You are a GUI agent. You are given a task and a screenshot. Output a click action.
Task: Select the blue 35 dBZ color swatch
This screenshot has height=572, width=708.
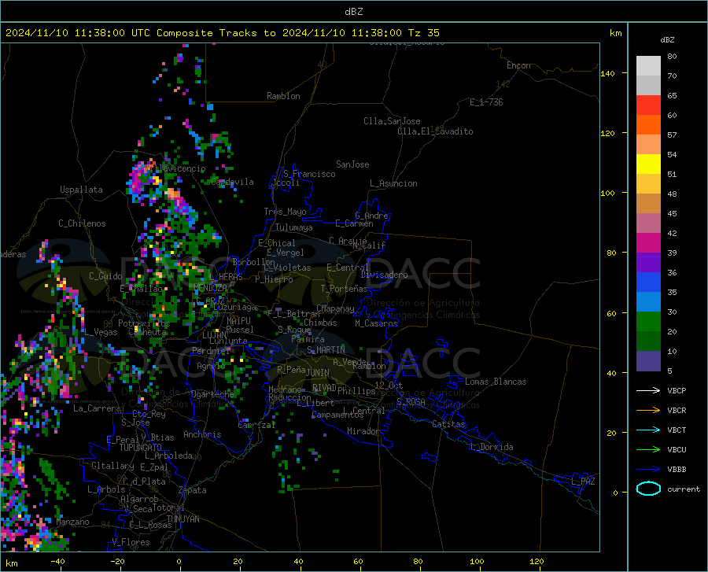tap(648, 282)
